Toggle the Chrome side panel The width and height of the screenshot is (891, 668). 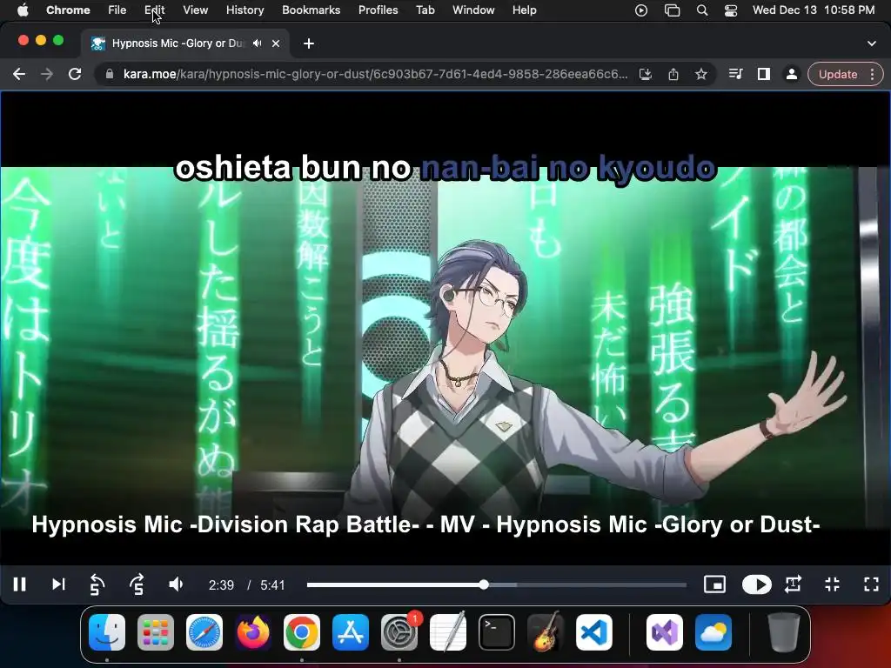click(764, 75)
